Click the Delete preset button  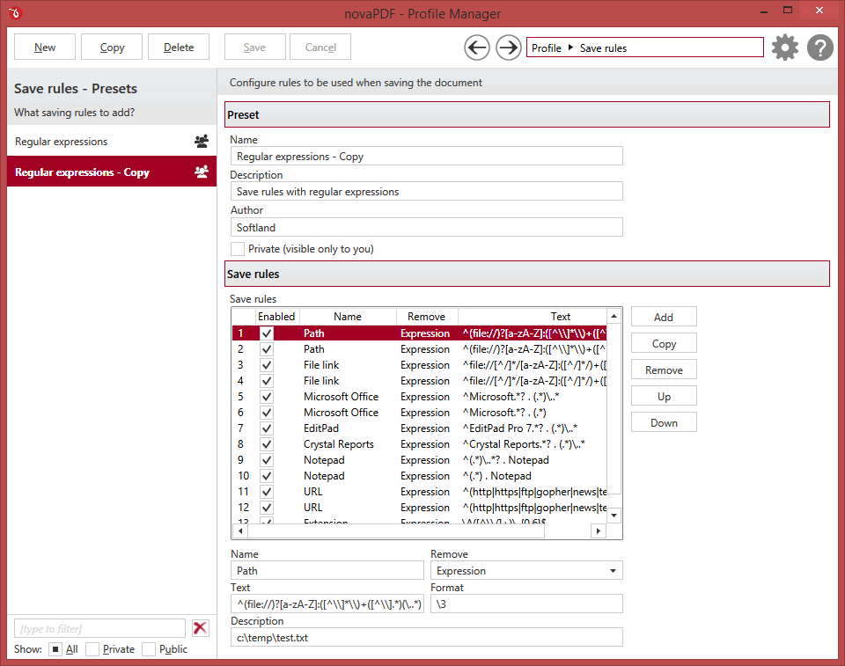point(179,47)
